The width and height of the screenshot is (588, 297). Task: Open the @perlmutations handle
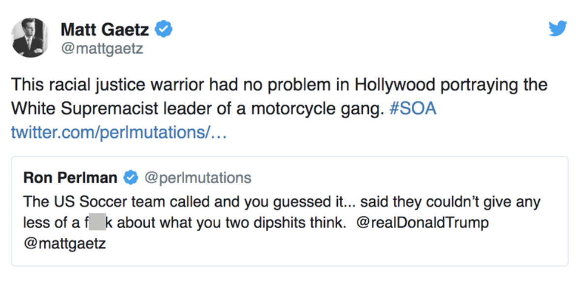point(197,178)
